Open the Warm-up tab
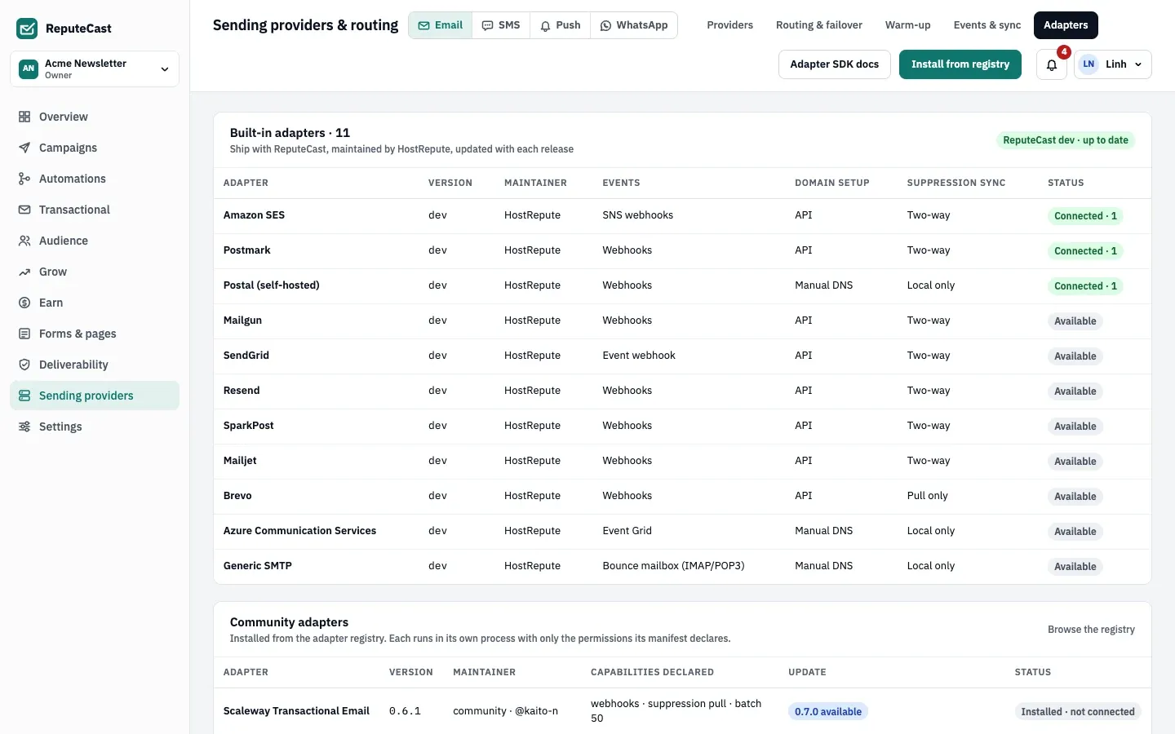This screenshot has width=1175, height=734. 908,25
